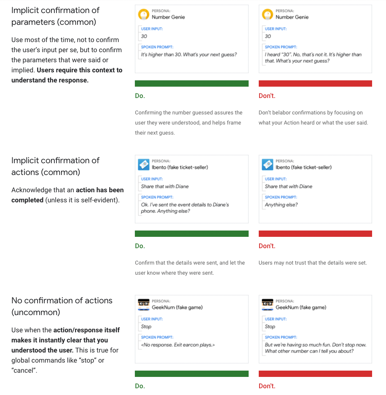Click the green bar under GeekNum Do example
The height and width of the screenshot is (395, 386).
point(191,374)
